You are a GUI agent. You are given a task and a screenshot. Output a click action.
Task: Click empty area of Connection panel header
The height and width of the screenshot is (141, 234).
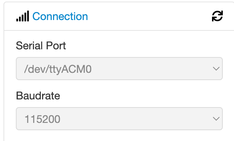[149, 16]
